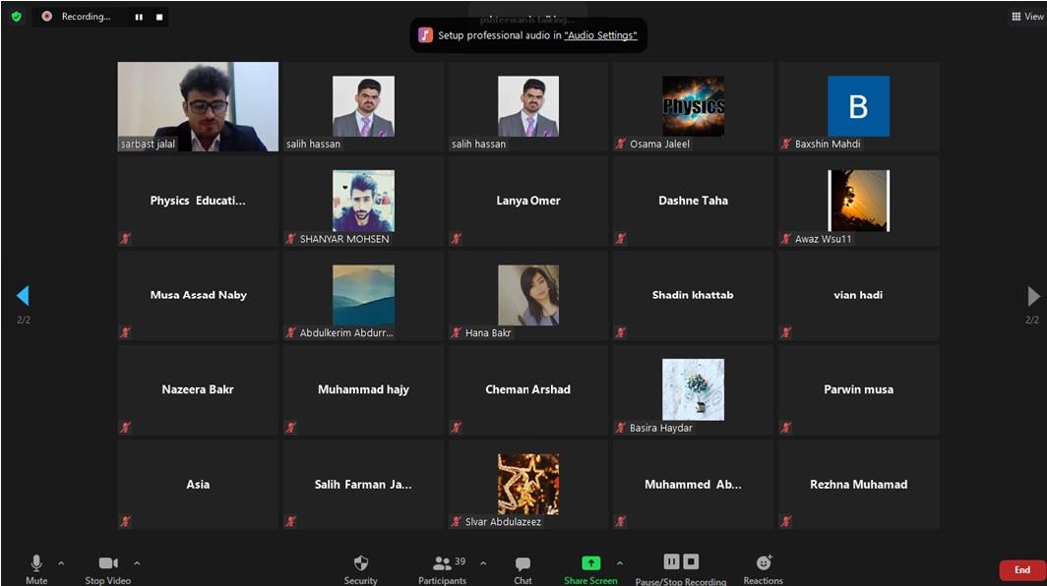The width and height of the screenshot is (1047, 586).
Task: Open the "Audio Settings" link
Action: 600,35
